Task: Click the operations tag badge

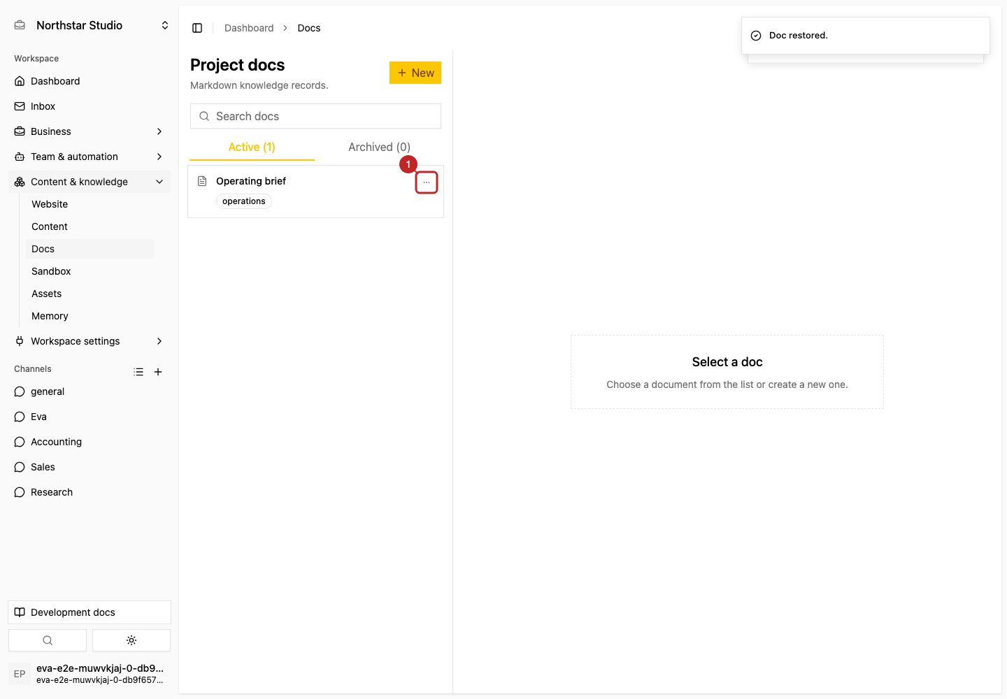Action: [244, 201]
